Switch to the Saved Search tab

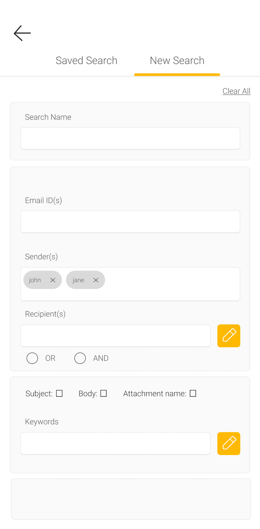pyautogui.click(x=86, y=61)
